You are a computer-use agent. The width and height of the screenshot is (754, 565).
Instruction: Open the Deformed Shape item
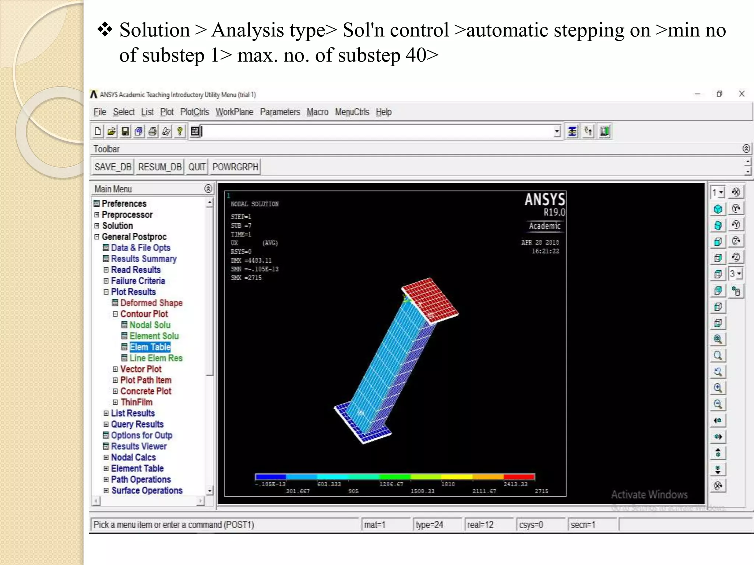pyautogui.click(x=151, y=303)
